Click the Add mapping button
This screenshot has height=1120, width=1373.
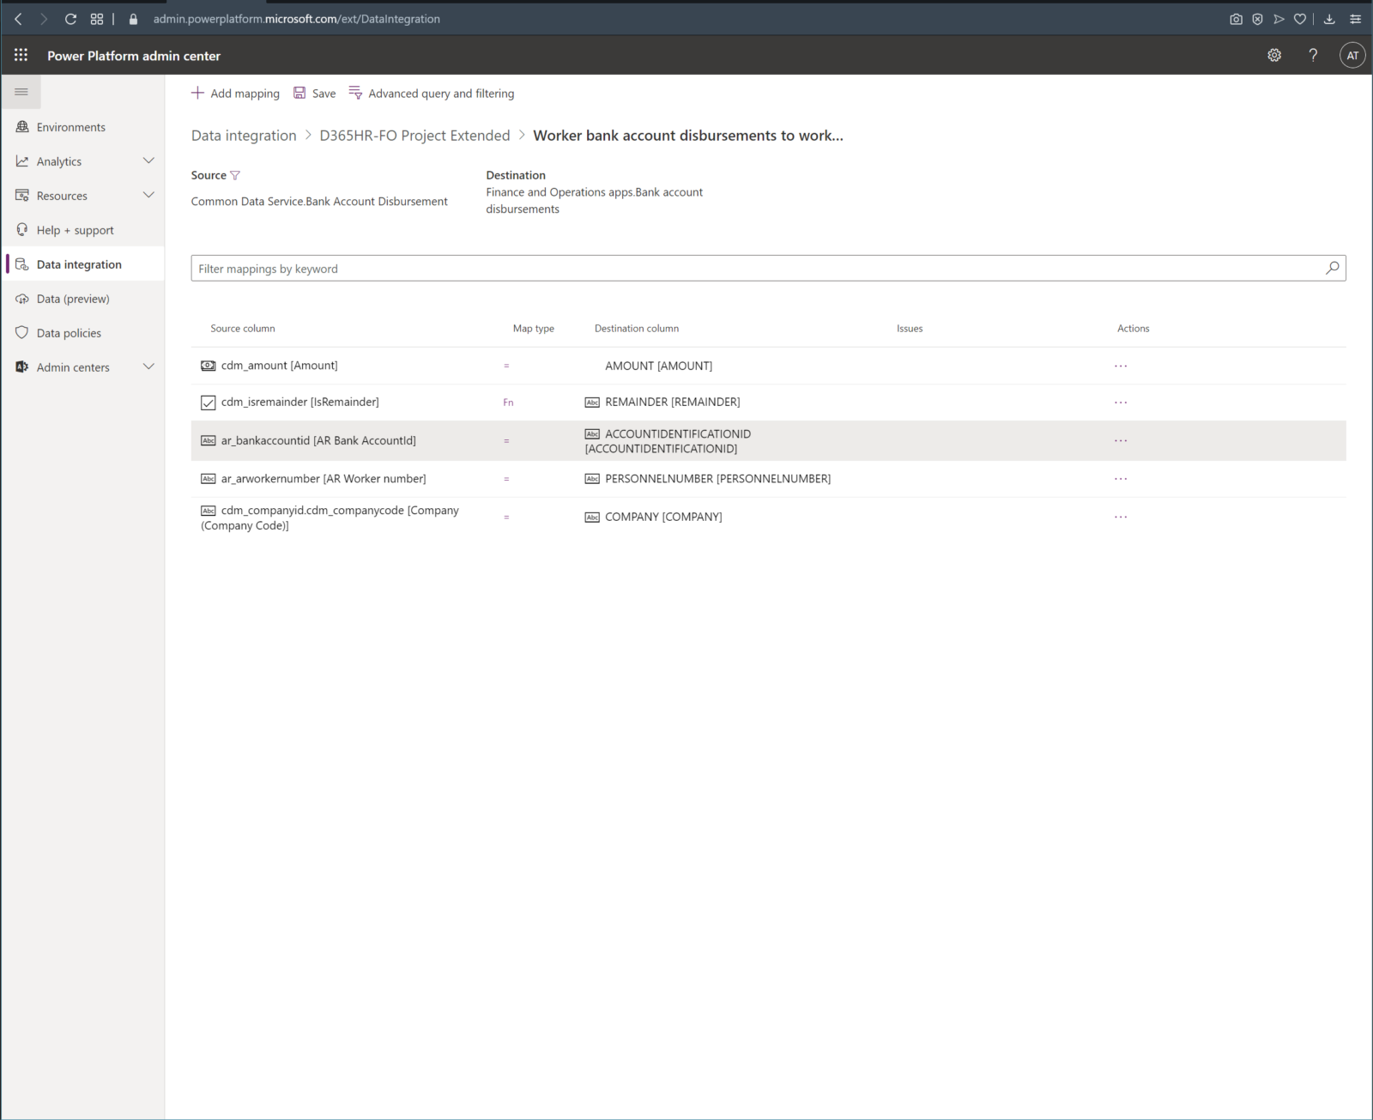(235, 94)
